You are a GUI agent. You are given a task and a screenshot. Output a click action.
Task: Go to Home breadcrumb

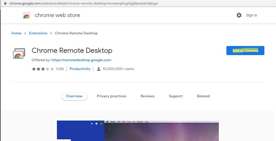(16, 33)
